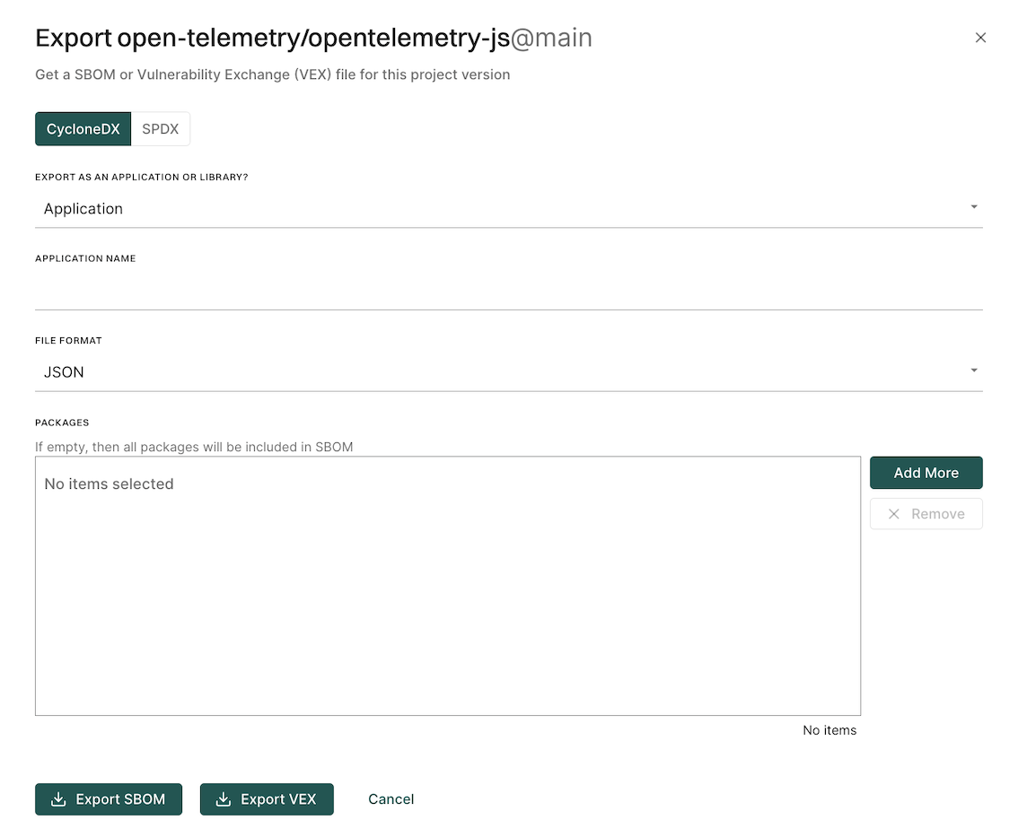This screenshot has width=1018, height=837.
Task: Click the download icon on Export VEX
Action: 224,799
